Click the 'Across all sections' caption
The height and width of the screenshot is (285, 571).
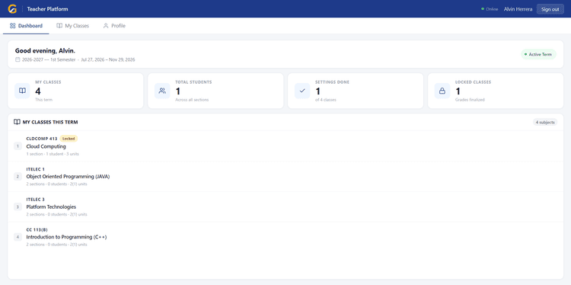[x=192, y=100]
